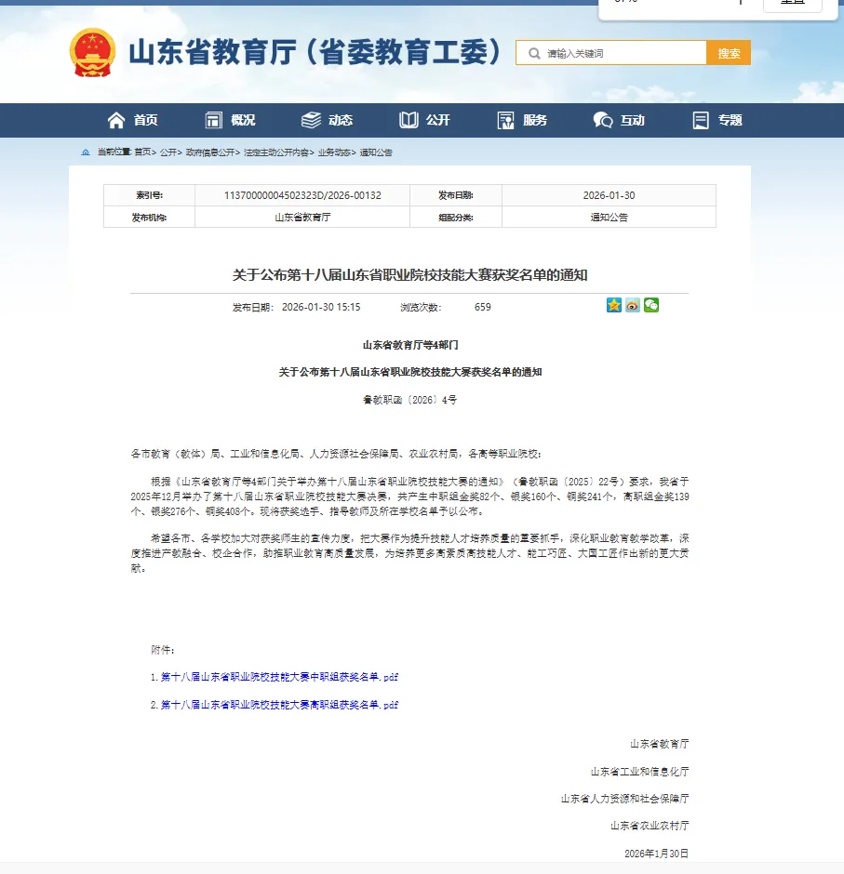
Task: Open the 高职组获奖名单.pdf attachment
Action: point(279,705)
